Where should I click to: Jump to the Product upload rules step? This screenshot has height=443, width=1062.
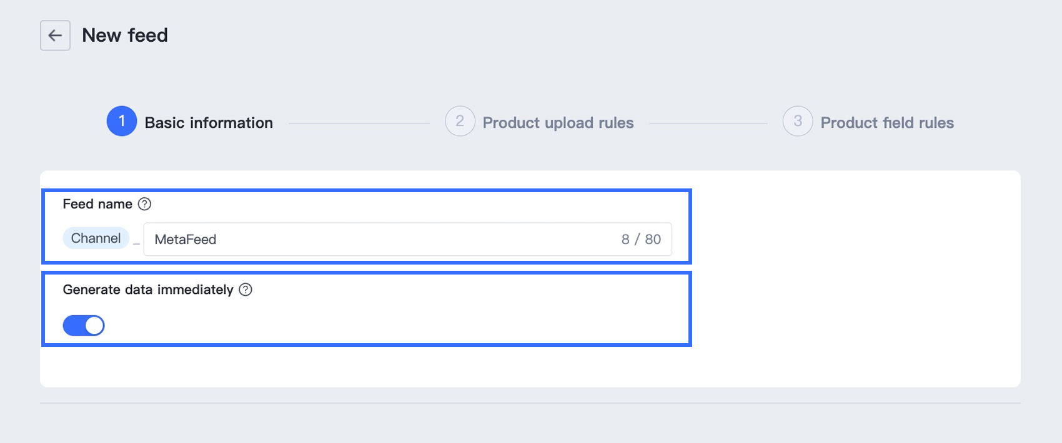point(558,123)
